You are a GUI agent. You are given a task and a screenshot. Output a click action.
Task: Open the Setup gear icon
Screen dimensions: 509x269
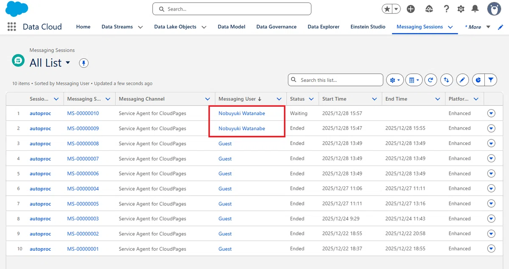click(x=461, y=9)
